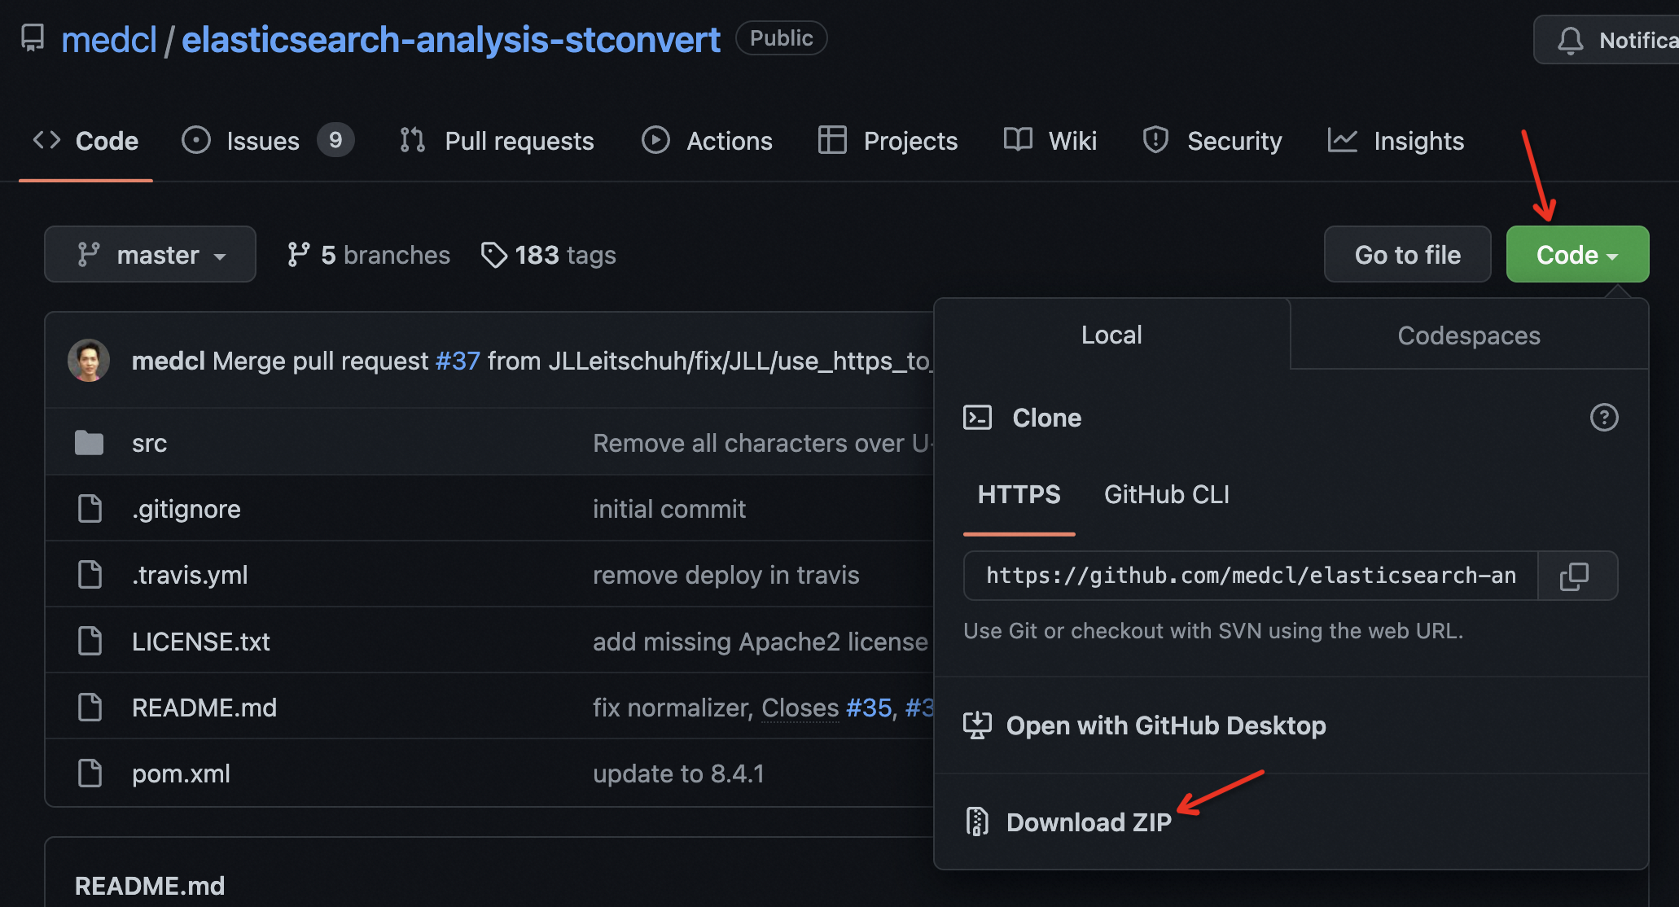1679x907 pixels.
Task: Click 'update to 8.4.1' commit message
Action: (679, 773)
